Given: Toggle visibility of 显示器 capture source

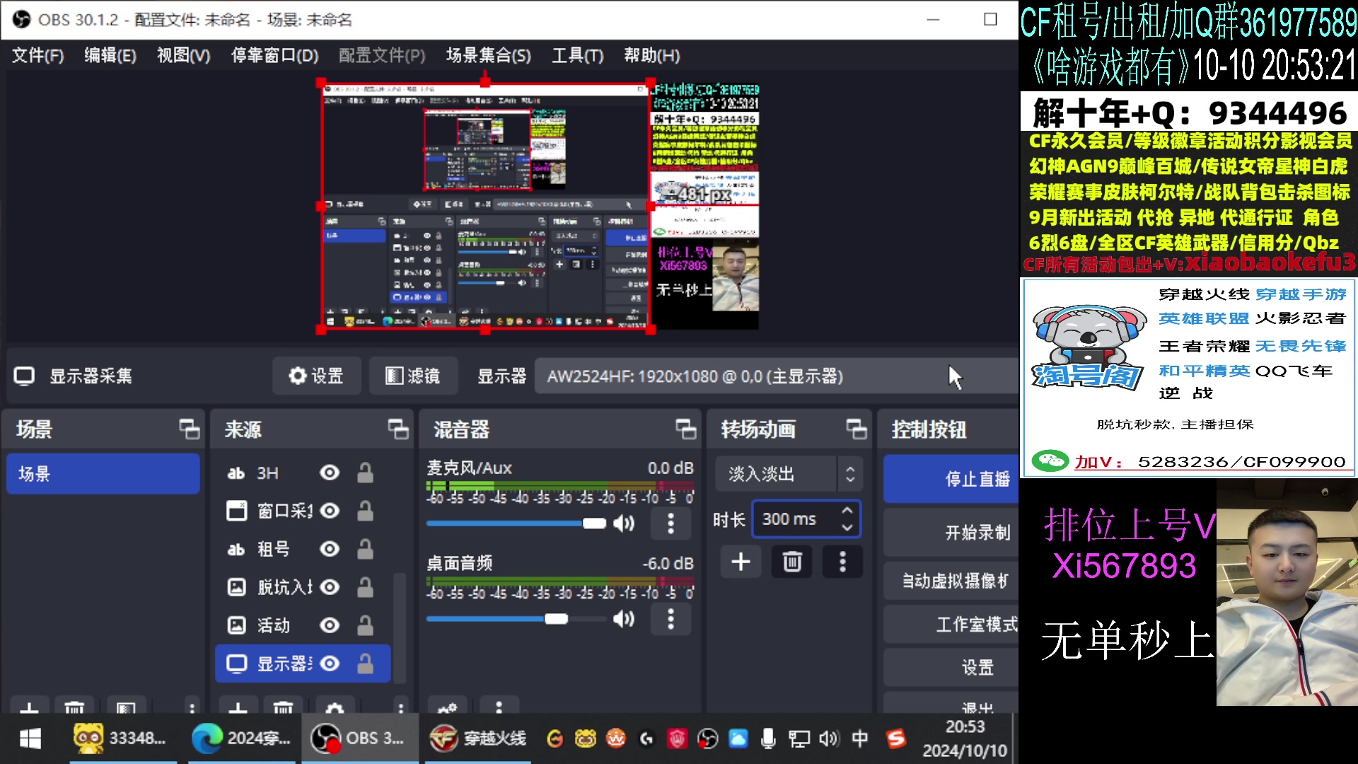Looking at the screenshot, I should click(330, 664).
